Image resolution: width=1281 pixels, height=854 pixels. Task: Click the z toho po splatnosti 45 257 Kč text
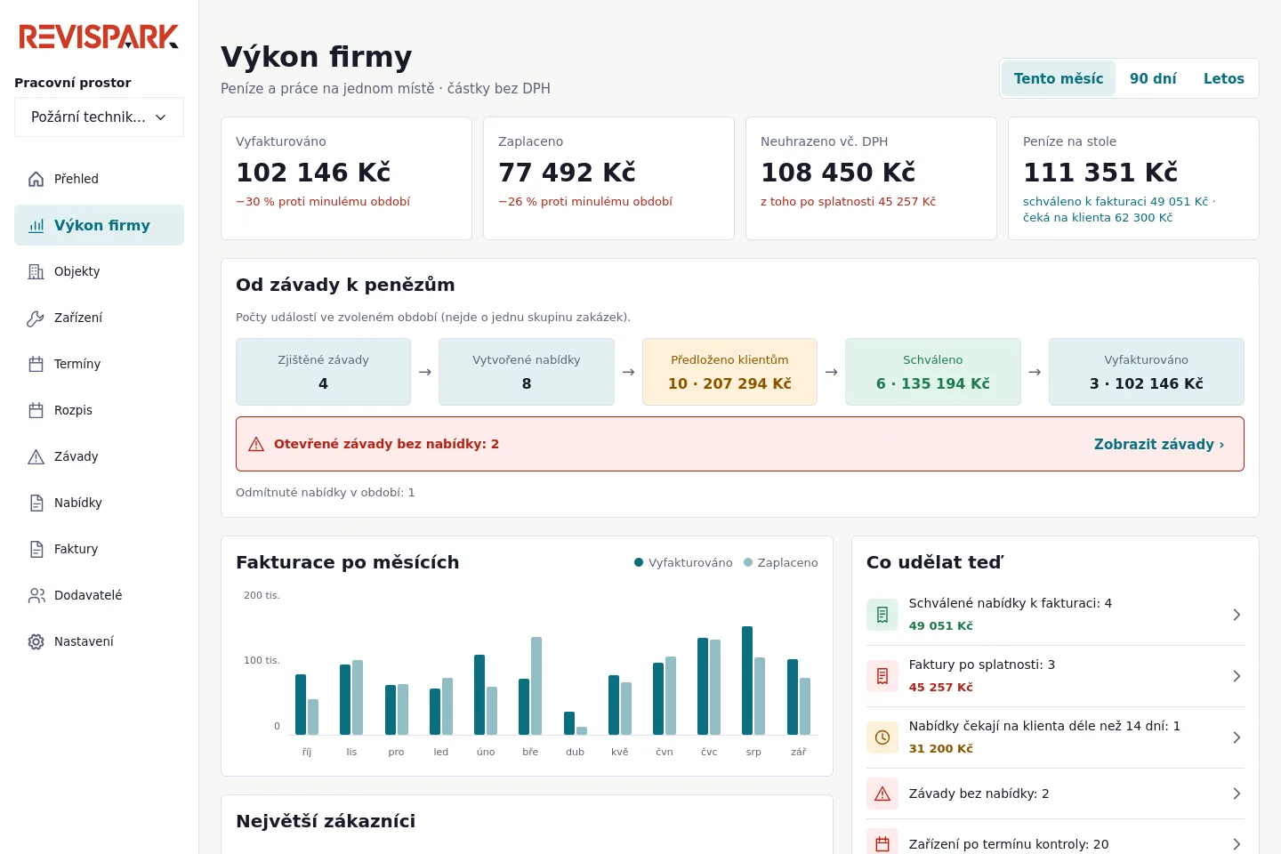pyautogui.click(x=849, y=202)
